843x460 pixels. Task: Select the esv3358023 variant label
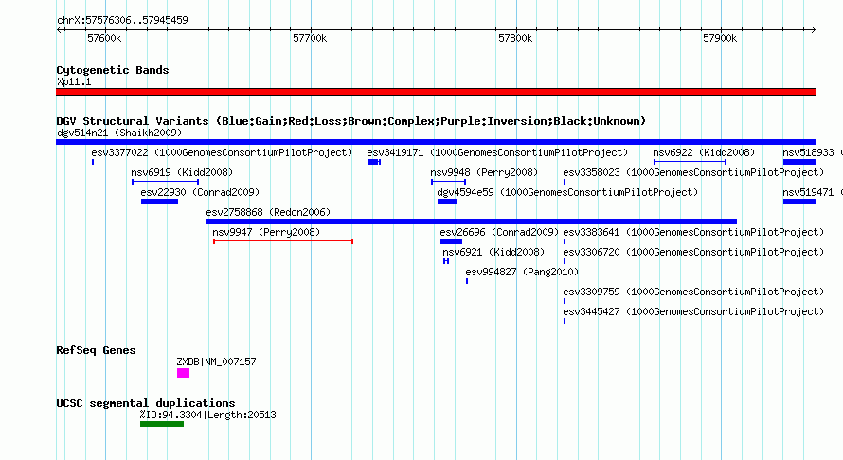[693, 172]
